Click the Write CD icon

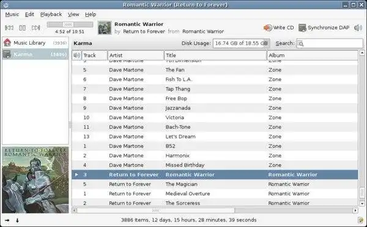click(x=267, y=28)
